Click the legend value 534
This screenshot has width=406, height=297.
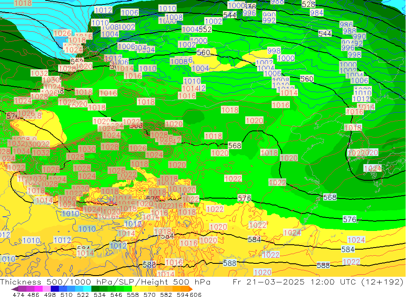pos(100,295)
